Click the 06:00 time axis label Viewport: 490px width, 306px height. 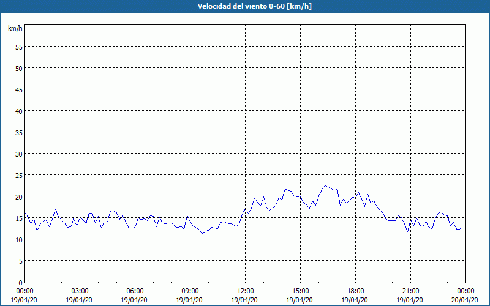pyautogui.click(x=135, y=291)
